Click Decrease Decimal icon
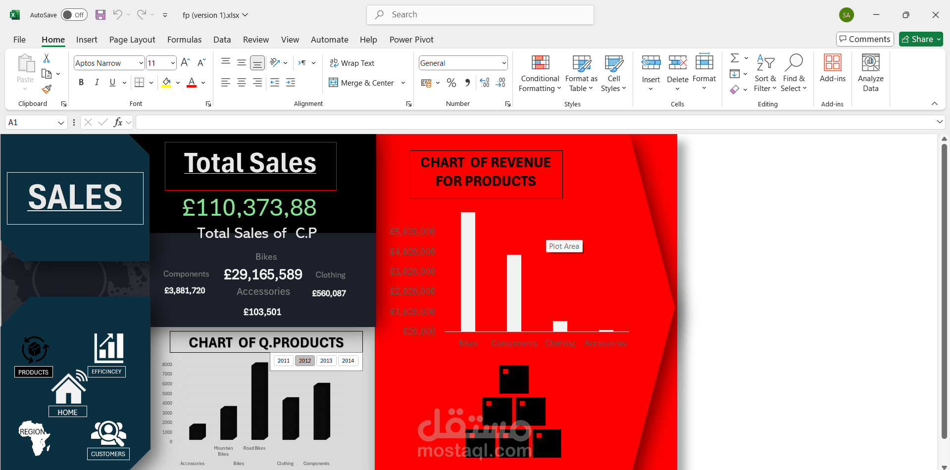Viewport: 950px width, 470px height. pyautogui.click(x=501, y=83)
